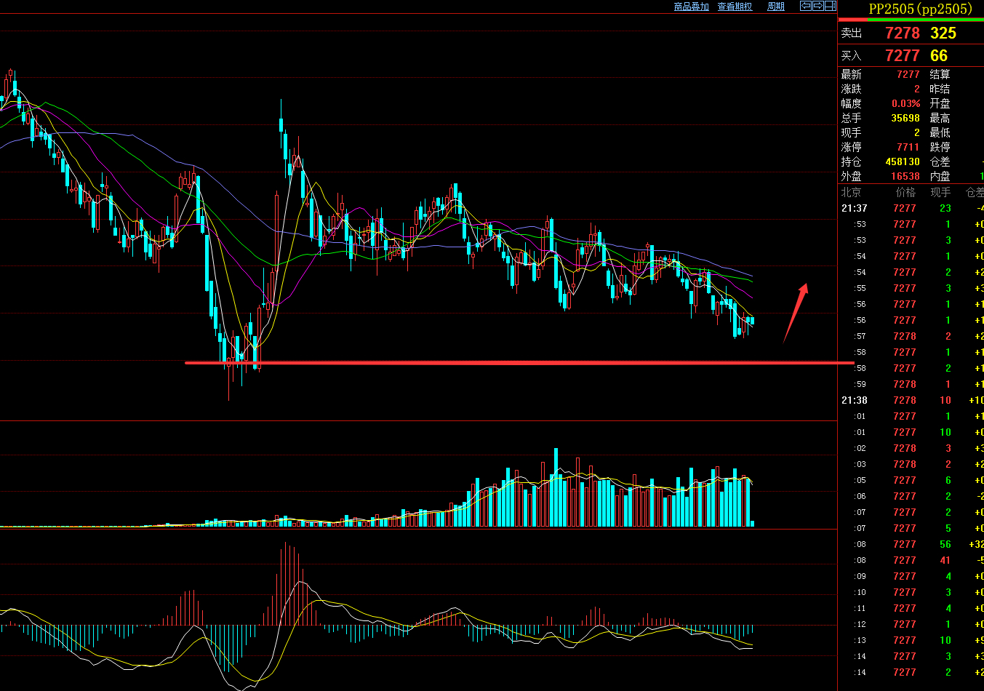
Task: Select the 21:37 tick row time
Action: pos(855,208)
